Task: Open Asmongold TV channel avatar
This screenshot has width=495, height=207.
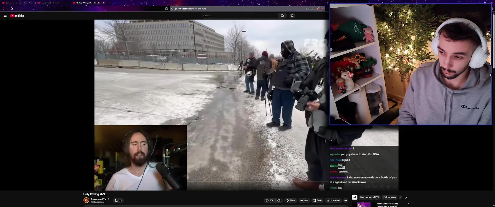Action: click(x=86, y=200)
